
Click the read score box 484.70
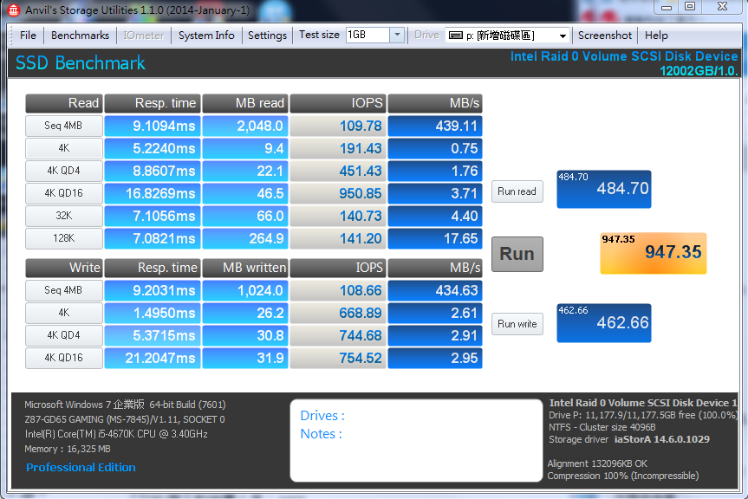(x=603, y=189)
